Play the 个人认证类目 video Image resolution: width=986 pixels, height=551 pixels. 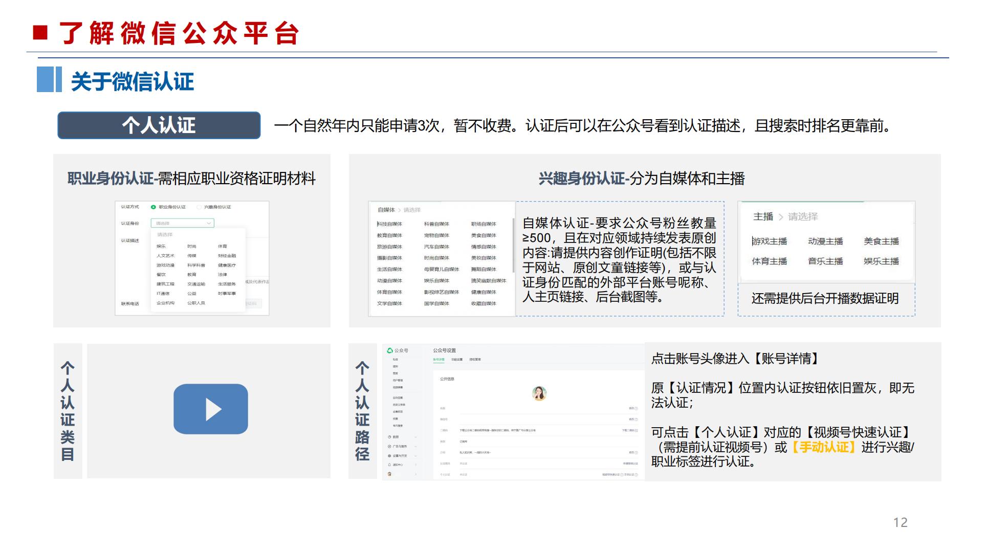(210, 409)
